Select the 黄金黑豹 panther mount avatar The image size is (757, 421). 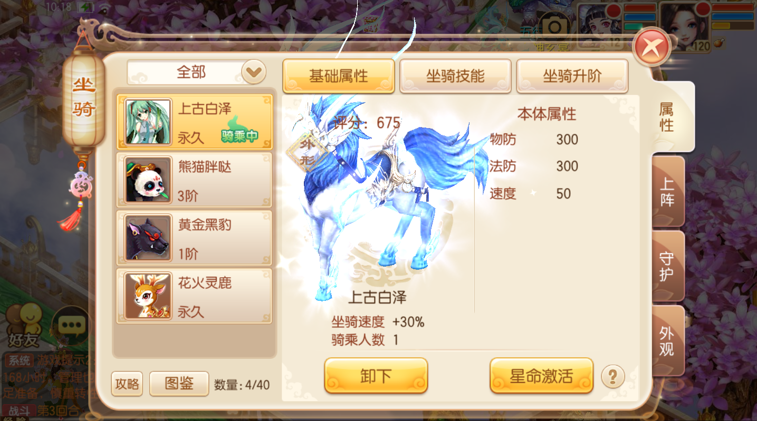[x=148, y=237]
